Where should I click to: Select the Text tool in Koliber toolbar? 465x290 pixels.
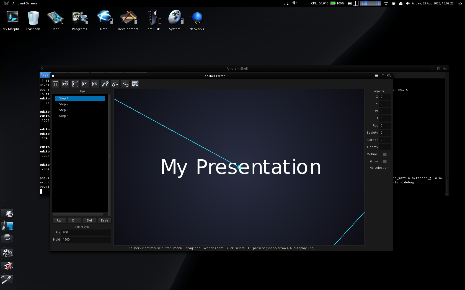(x=55, y=84)
